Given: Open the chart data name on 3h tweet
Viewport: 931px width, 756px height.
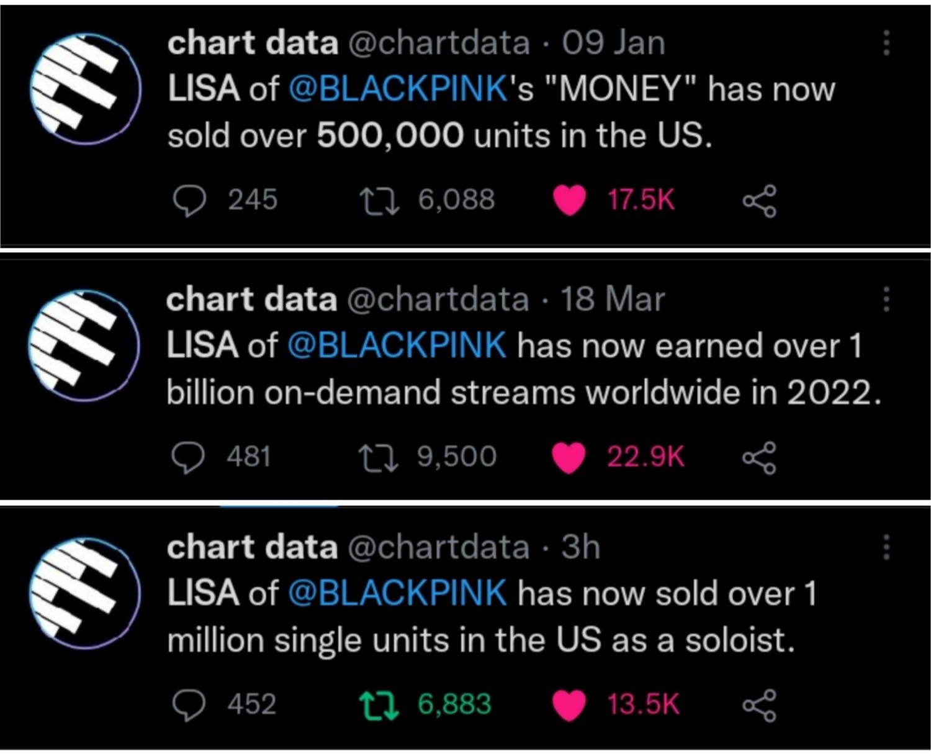Looking at the screenshot, I should (252, 547).
